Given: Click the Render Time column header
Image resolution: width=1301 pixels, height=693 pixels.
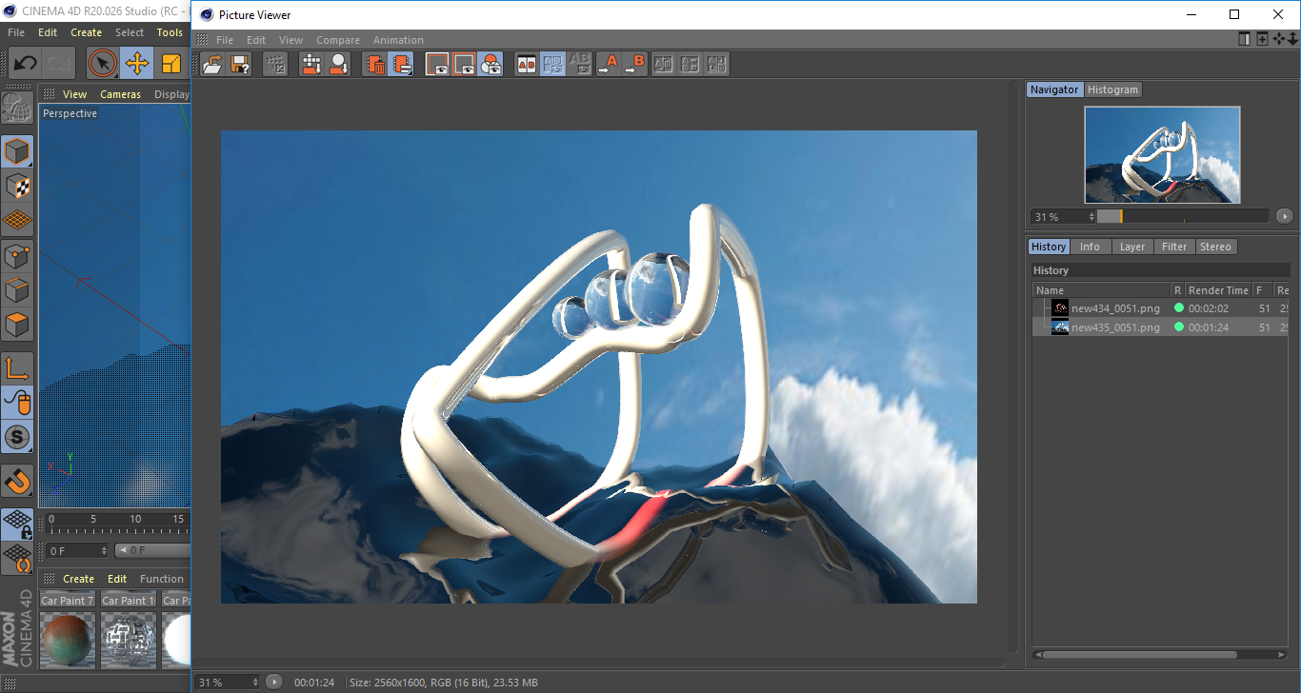Looking at the screenshot, I should click(x=1218, y=290).
